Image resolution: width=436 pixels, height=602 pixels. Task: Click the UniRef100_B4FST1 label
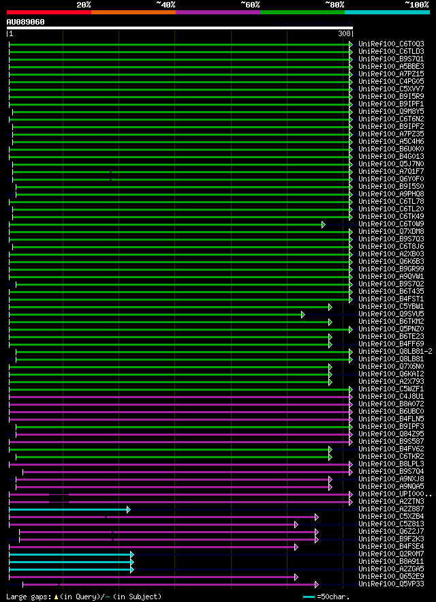coord(392,299)
